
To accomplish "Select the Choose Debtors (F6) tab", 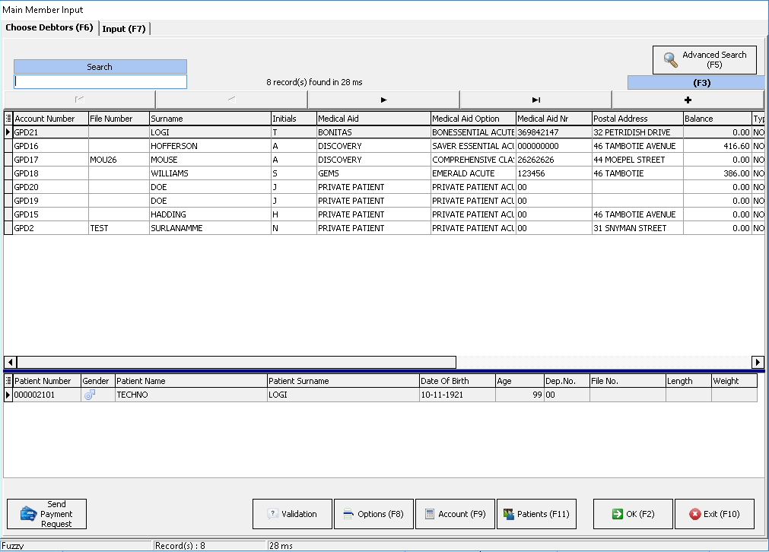I will [x=49, y=28].
